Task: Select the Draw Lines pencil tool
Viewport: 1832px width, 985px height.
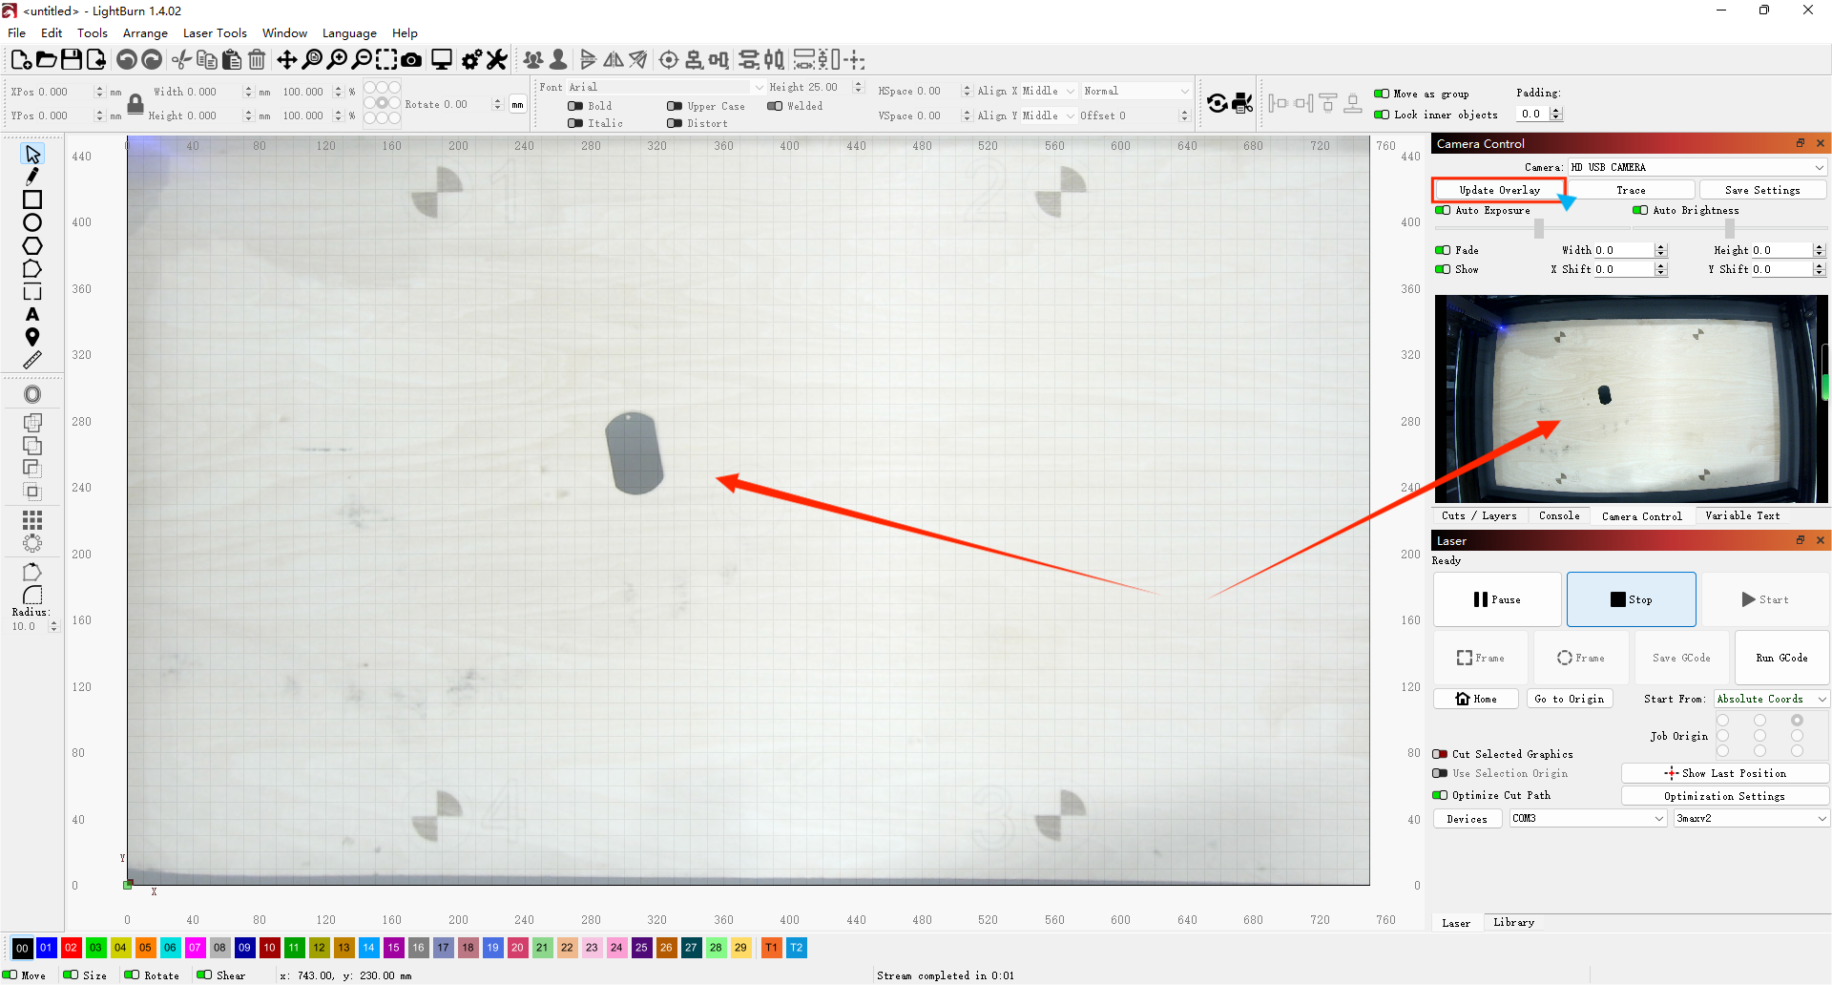Action: [32, 177]
